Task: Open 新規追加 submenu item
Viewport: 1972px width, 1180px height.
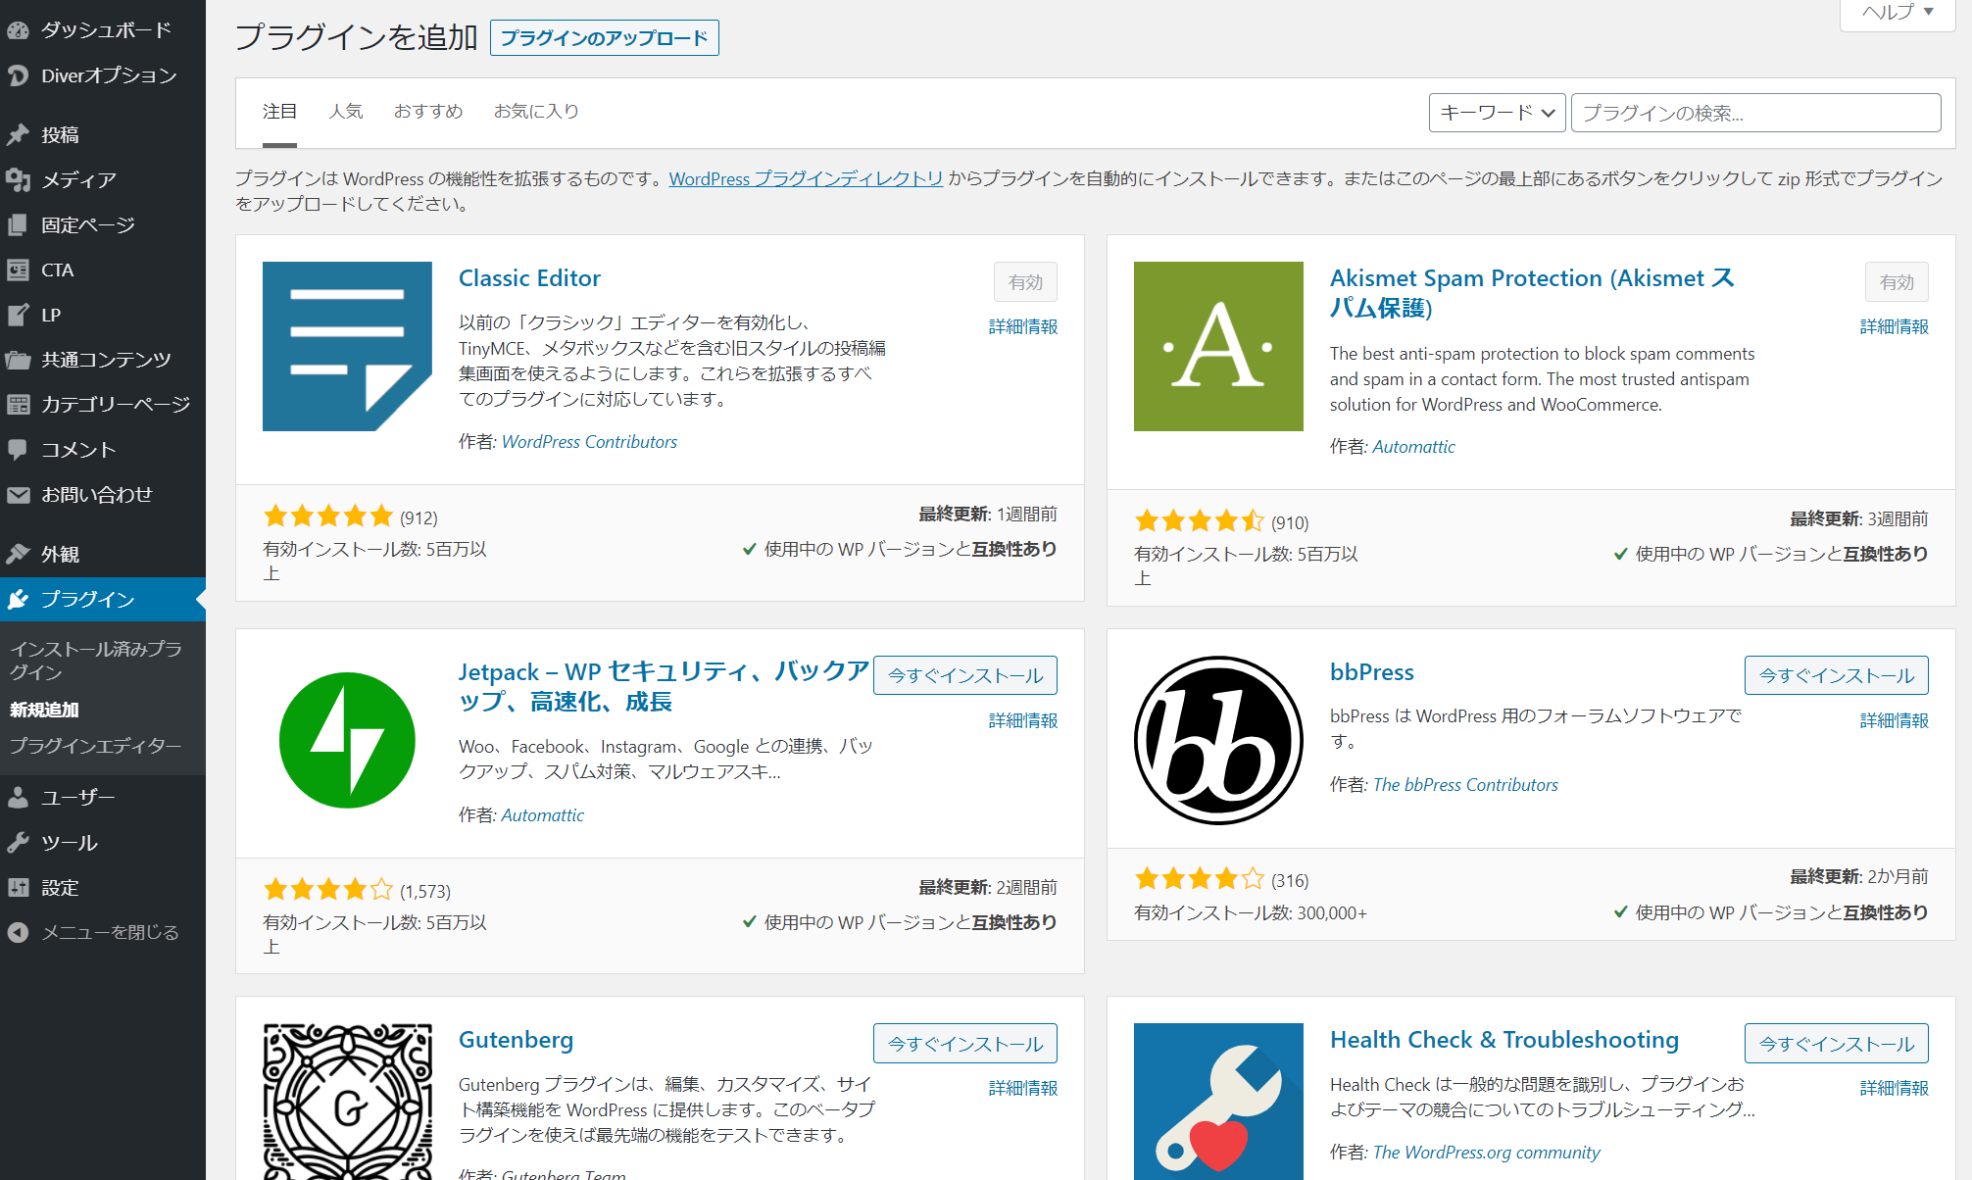Action: click(44, 710)
